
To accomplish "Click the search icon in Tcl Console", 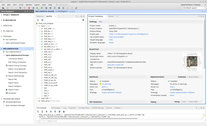I will 38,112.
